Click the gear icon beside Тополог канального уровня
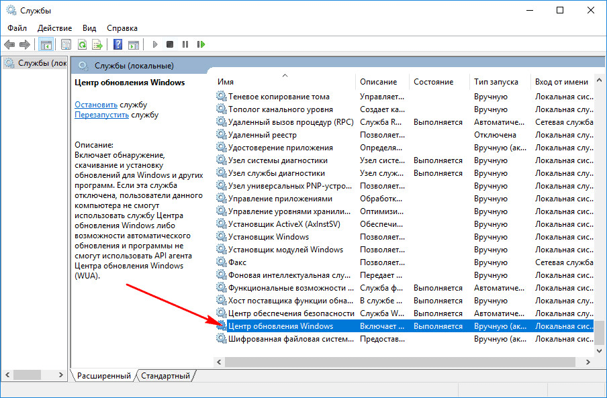Image resolution: width=607 pixels, height=398 pixels. [221, 109]
